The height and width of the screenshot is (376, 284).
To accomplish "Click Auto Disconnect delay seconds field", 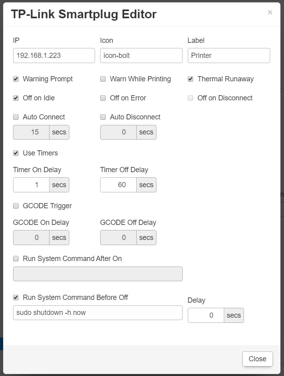I will (118, 132).
